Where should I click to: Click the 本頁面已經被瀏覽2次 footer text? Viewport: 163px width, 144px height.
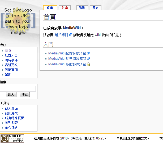pos(133,138)
